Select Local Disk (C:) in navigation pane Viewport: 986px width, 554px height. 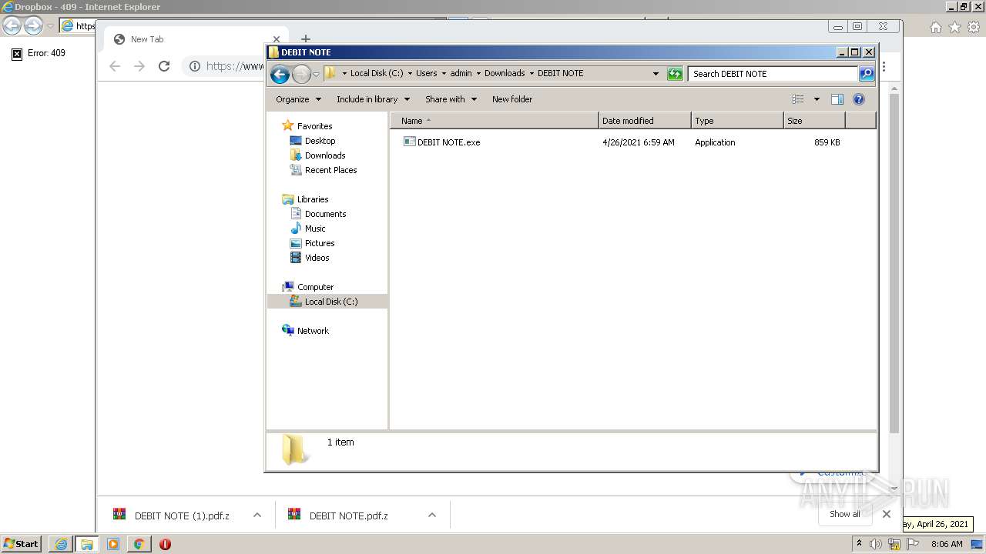click(327, 302)
